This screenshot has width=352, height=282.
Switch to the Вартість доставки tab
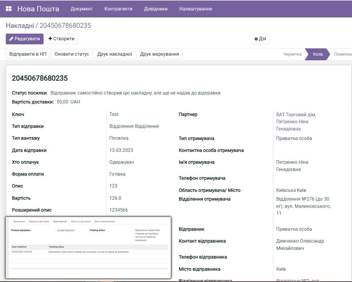coord(80,222)
